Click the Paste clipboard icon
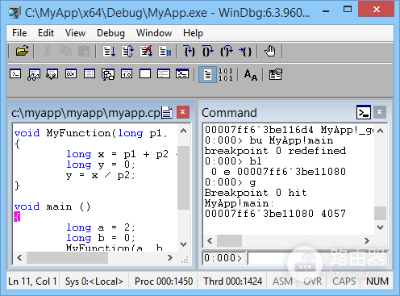This screenshot has width=400, height=296. click(84, 51)
